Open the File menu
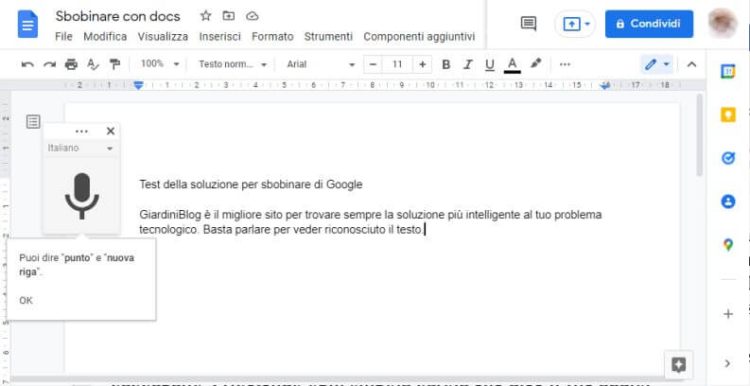The width and height of the screenshot is (750, 386). pyautogui.click(x=63, y=37)
